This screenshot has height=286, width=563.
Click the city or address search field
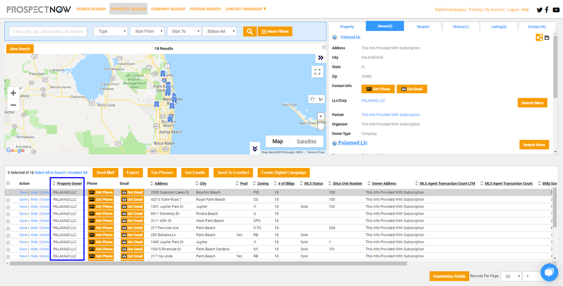pyautogui.click(x=48, y=31)
